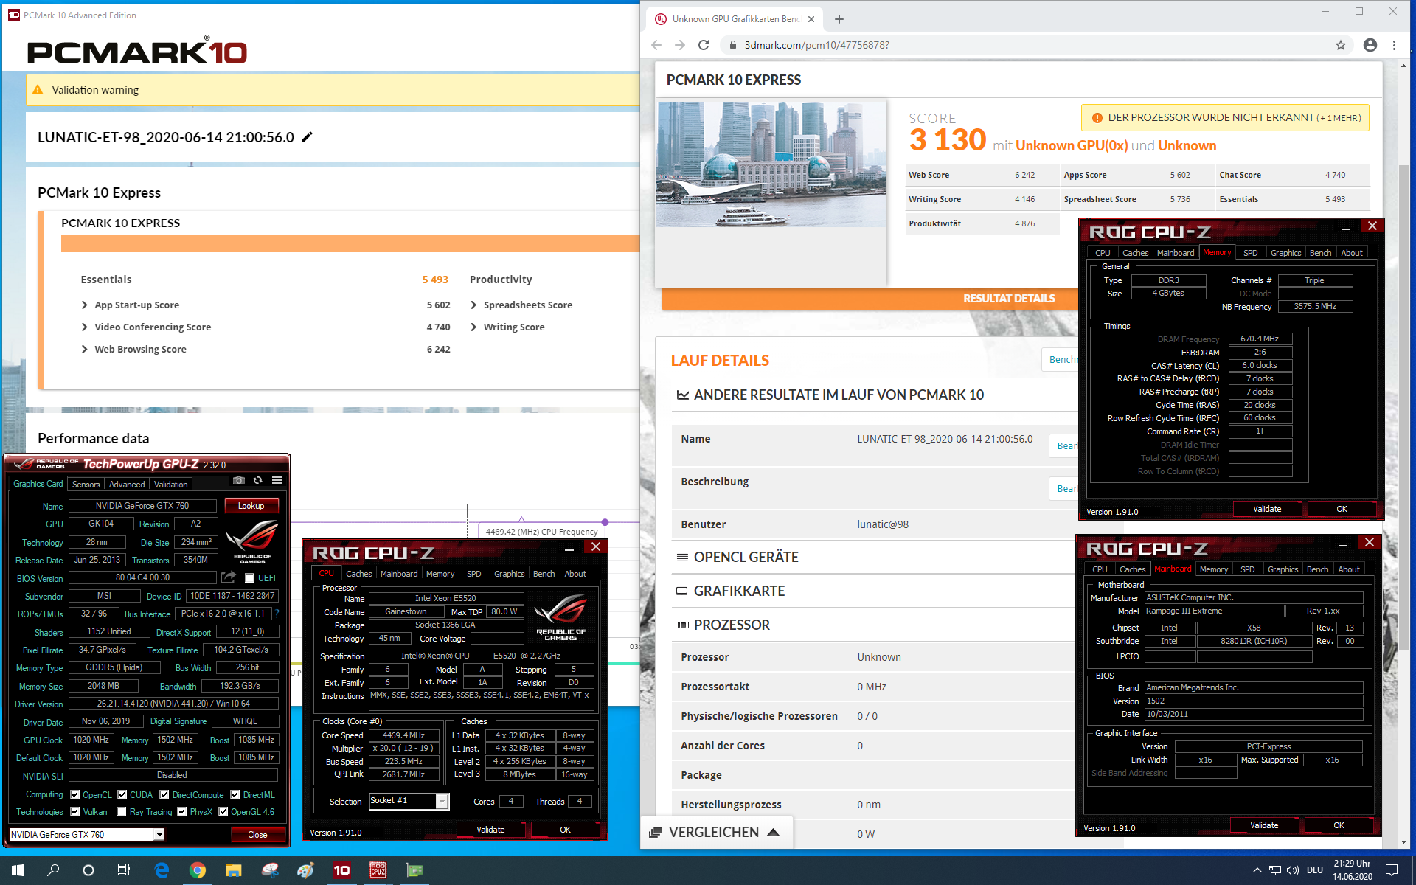
Task: Open the Caches tab in the CPU-Z processor window
Action: point(358,573)
